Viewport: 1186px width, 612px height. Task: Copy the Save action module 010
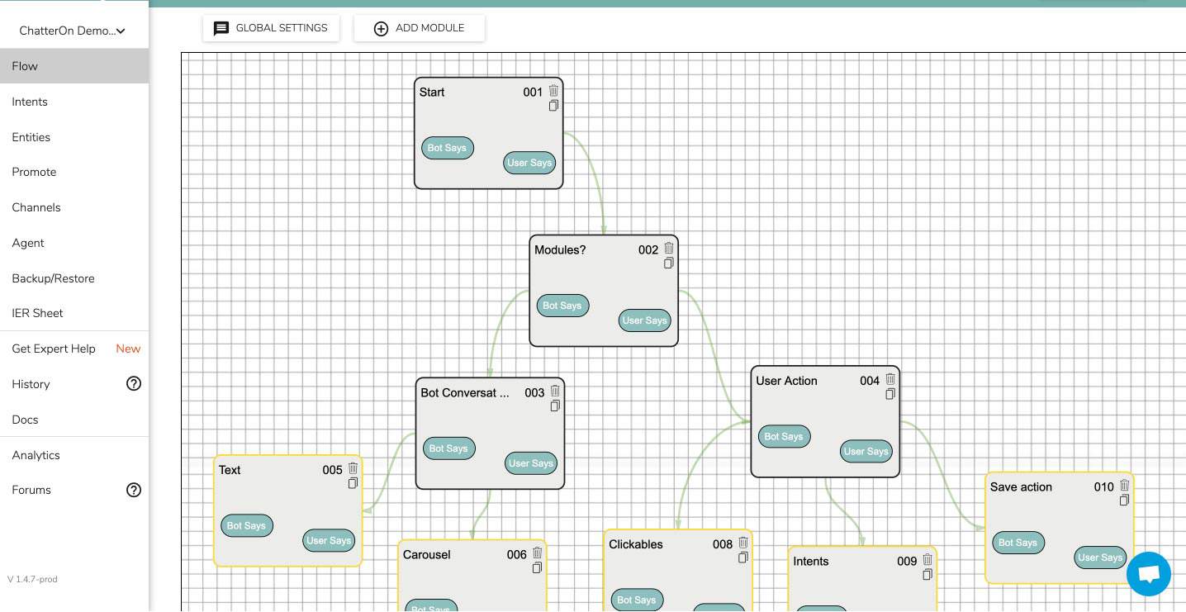[x=1124, y=501]
